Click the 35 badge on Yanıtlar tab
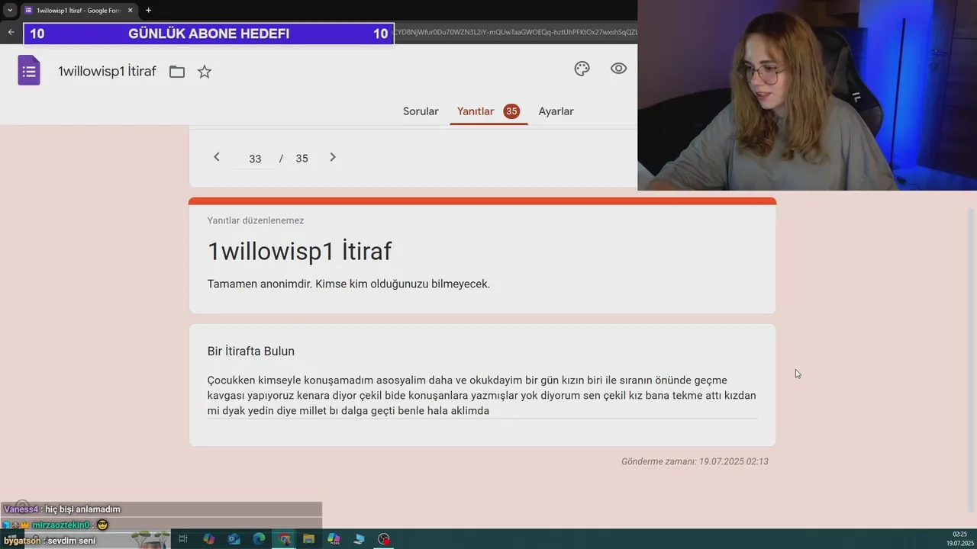This screenshot has height=549, width=977. (511, 111)
